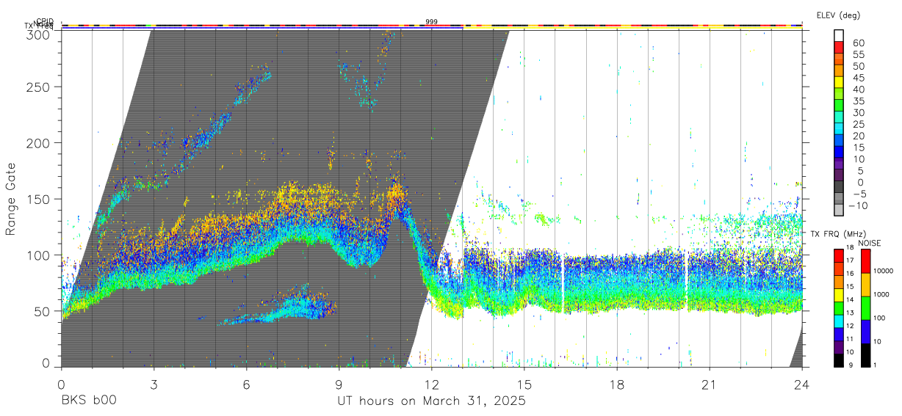The height and width of the screenshot is (416, 902).
Task: Click the '-10' label on the ELEV scale
Action: tap(859, 205)
